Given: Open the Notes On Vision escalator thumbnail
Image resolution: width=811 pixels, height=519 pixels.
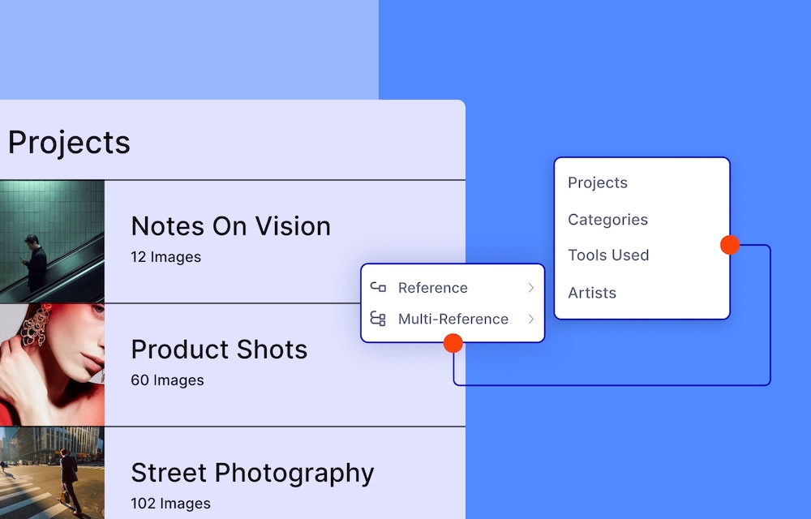Looking at the screenshot, I should pos(52,242).
